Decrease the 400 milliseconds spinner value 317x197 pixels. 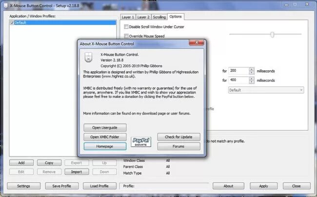click(x=252, y=82)
